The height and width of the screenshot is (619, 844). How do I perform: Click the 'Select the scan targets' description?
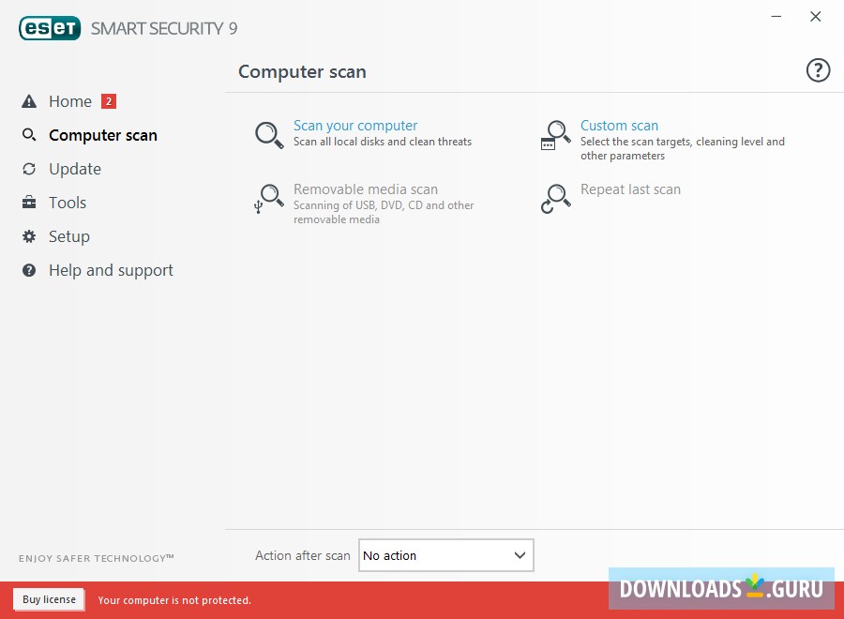[682, 148]
